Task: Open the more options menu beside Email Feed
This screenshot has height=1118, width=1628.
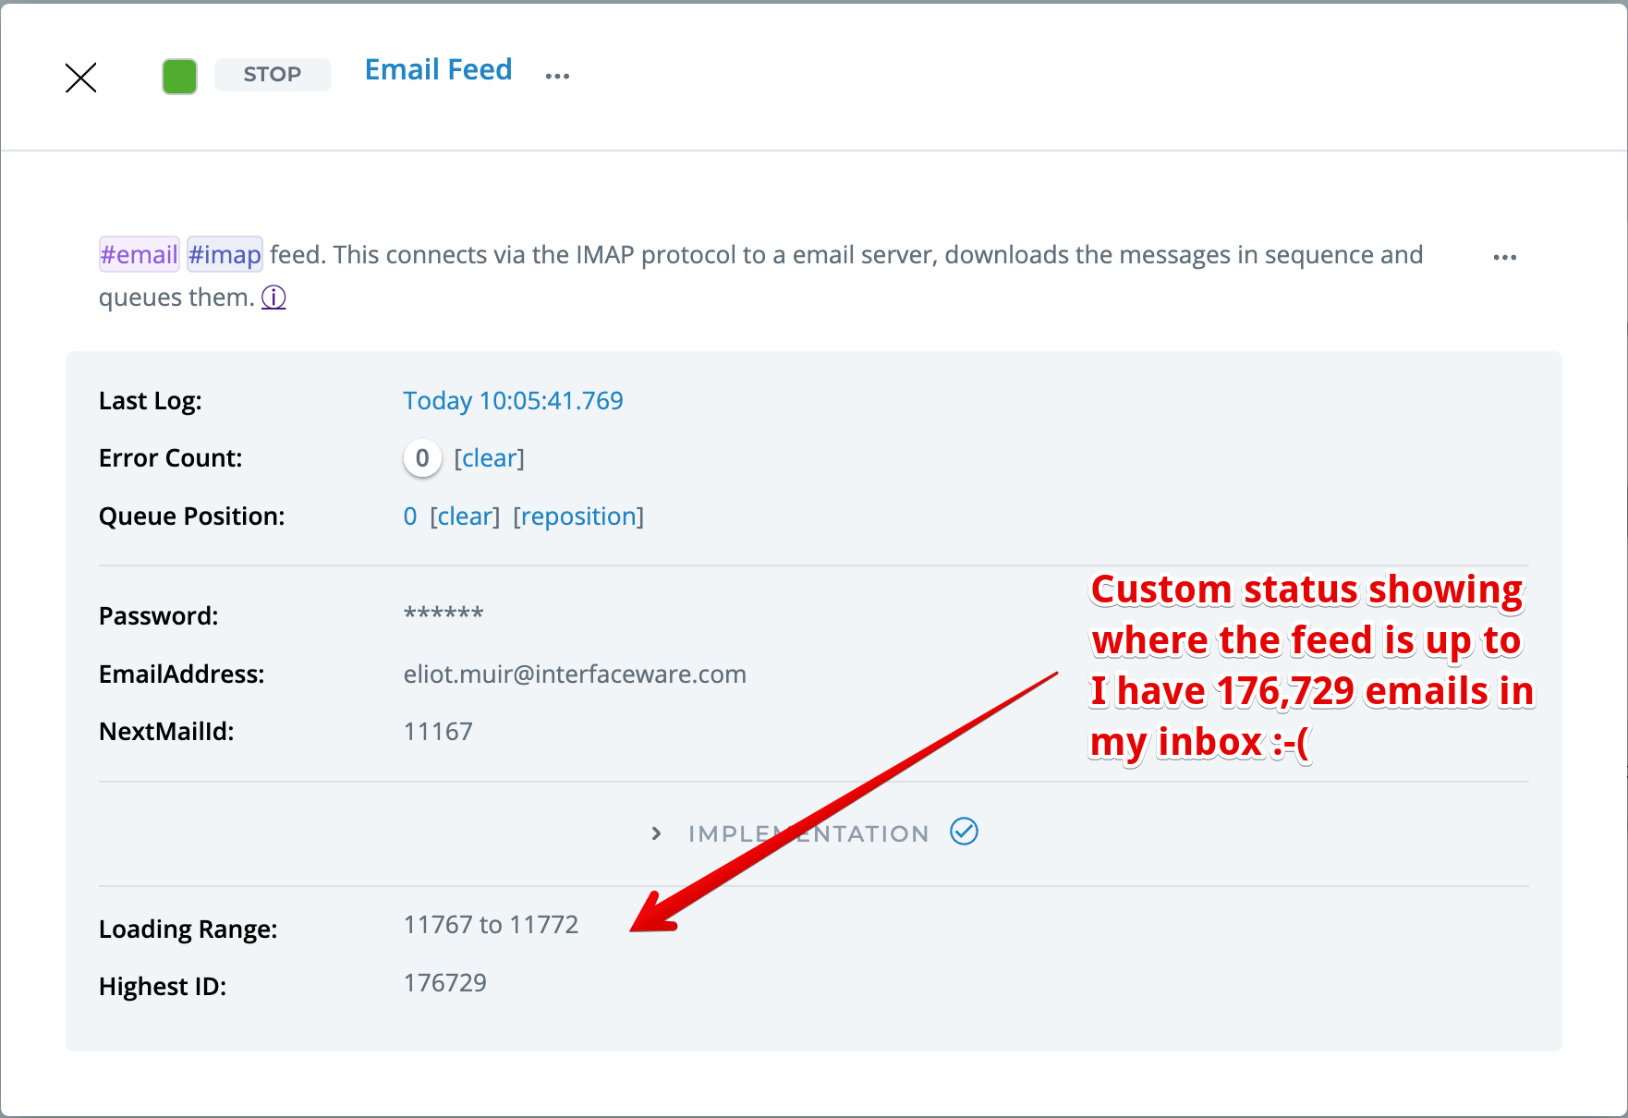Action: [557, 76]
